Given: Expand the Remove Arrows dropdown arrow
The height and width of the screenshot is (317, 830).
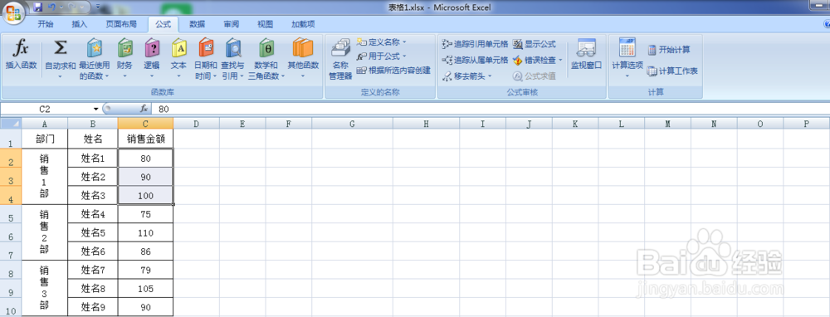Looking at the screenshot, I should point(490,76).
